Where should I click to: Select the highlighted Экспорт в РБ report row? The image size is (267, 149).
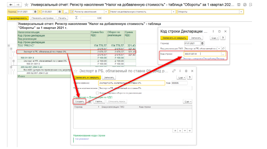42,51
